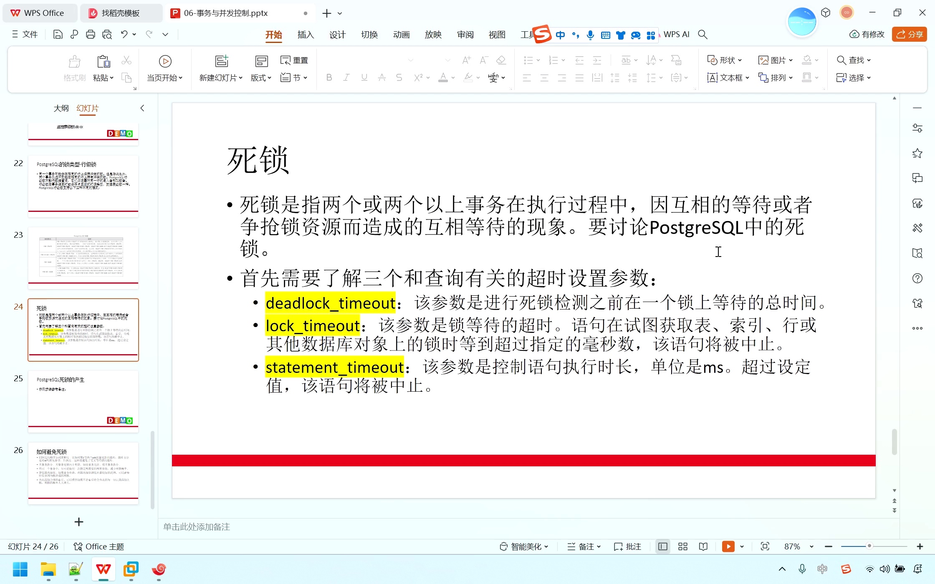Image resolution: width=935 pixels, height=584 pixels.
Task: Click the WPS AI button
Action: point(676,35)
